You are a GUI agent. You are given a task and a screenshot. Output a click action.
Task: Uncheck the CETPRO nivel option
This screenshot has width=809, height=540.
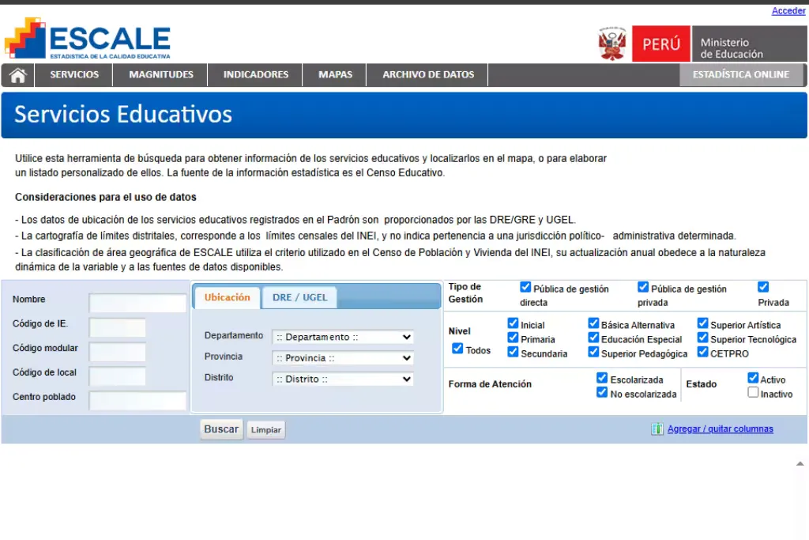pyautogui.click(x=702, y=352)
